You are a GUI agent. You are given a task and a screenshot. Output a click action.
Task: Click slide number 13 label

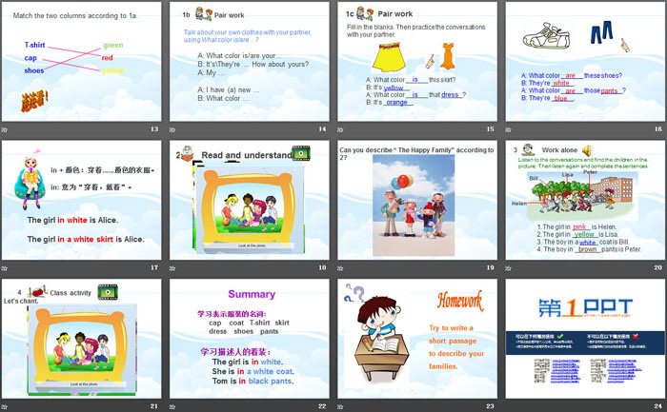click(x=154, y=129)
